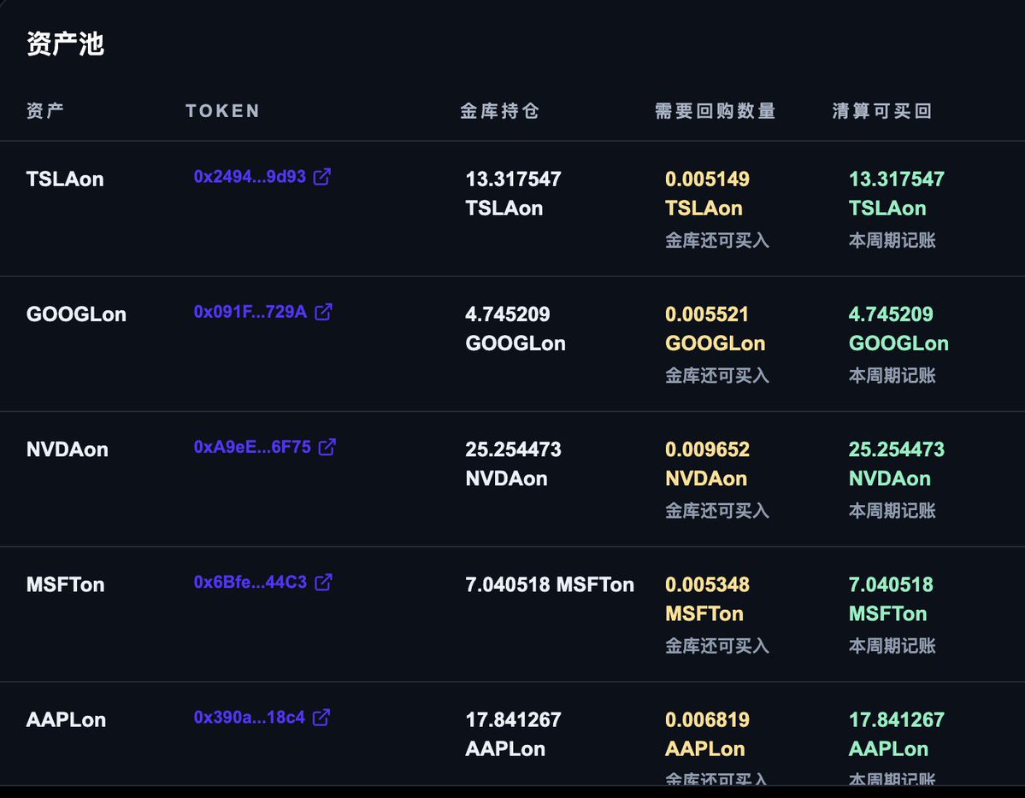This screenshot has height=798, width=1025.
Task: Click the 资产池 heading
Action: (65, 44)
